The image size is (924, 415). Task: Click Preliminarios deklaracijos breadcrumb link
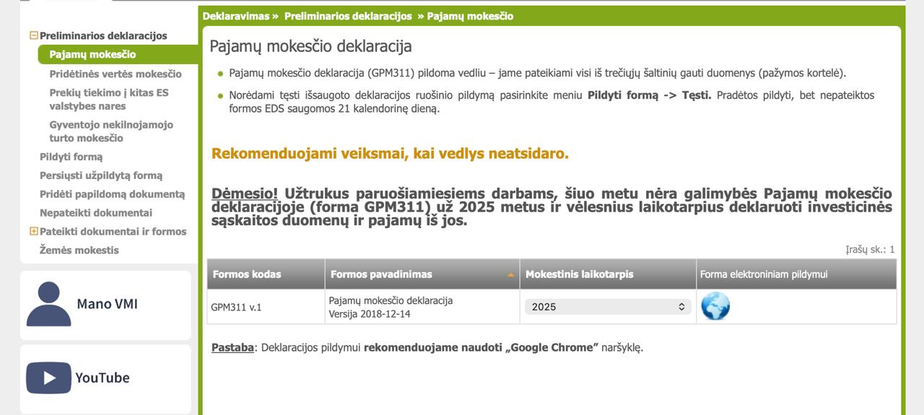(348, 16)
